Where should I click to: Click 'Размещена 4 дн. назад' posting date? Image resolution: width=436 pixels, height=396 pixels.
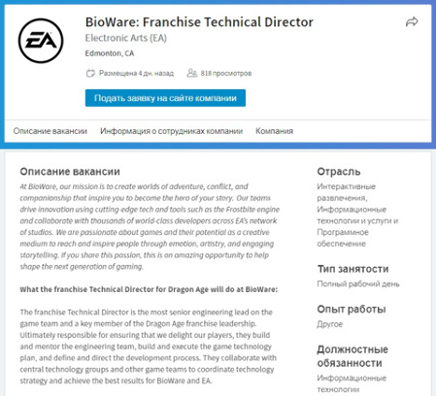tap(136, 73)
